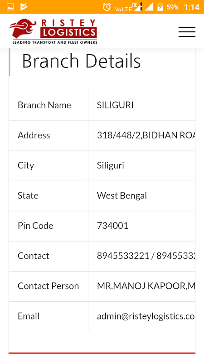This screenshot has width=204, height=364.
Task: Tap the MR.MANOJ KAPOOR contact person cell
Action: pos(141,286)
